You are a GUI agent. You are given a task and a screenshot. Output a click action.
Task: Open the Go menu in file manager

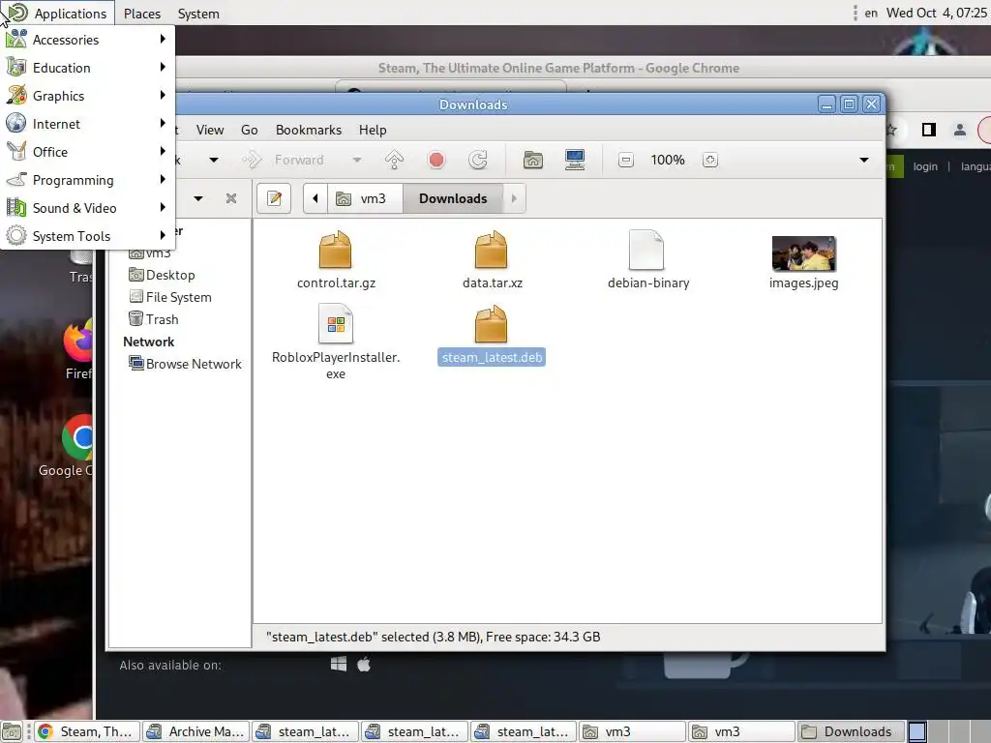coord(249,130)
